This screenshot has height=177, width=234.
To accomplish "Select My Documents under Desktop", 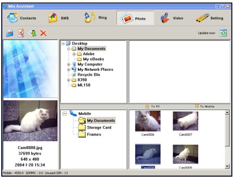I will [92, 48].
